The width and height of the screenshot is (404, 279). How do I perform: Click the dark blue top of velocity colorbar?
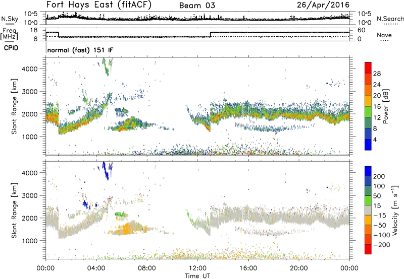[x=368, y=171]
